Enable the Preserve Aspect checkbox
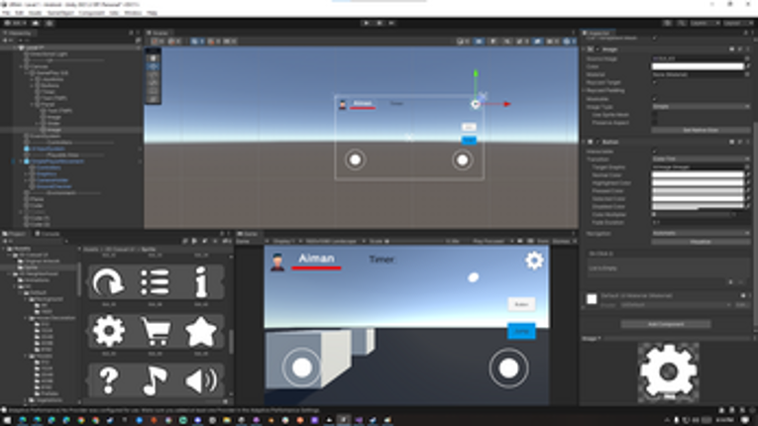The image size is (758, 426). pyautogui.click(x=655, y=122)
